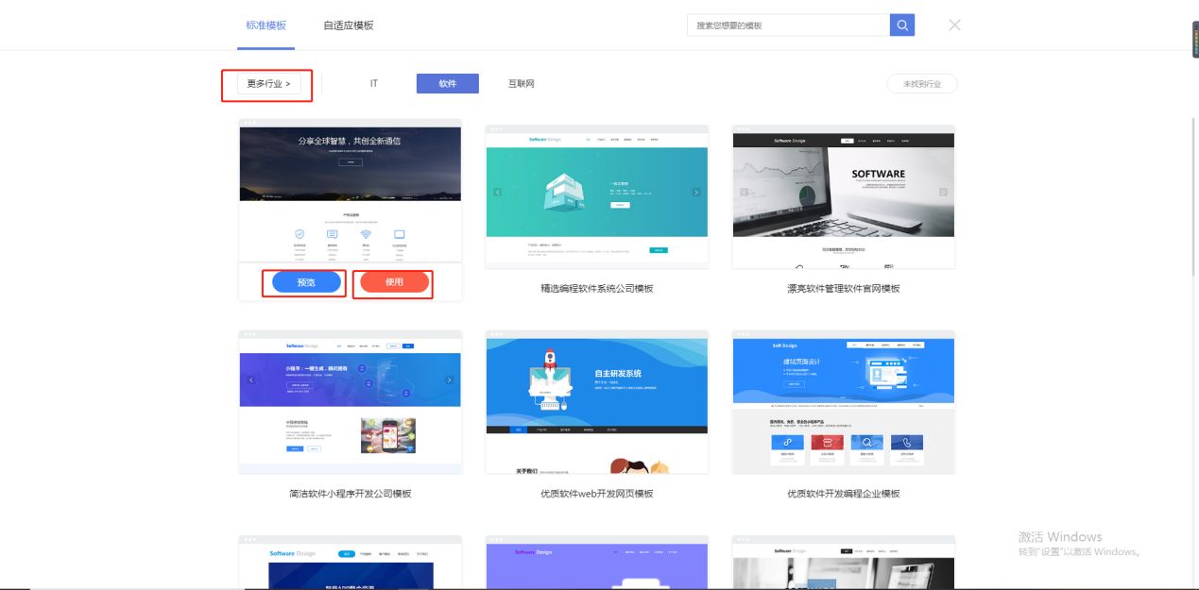Click right carousel arrow on 简洁软件小程序 template
The height and width of the screenshot is (590, 1199).
450,379
